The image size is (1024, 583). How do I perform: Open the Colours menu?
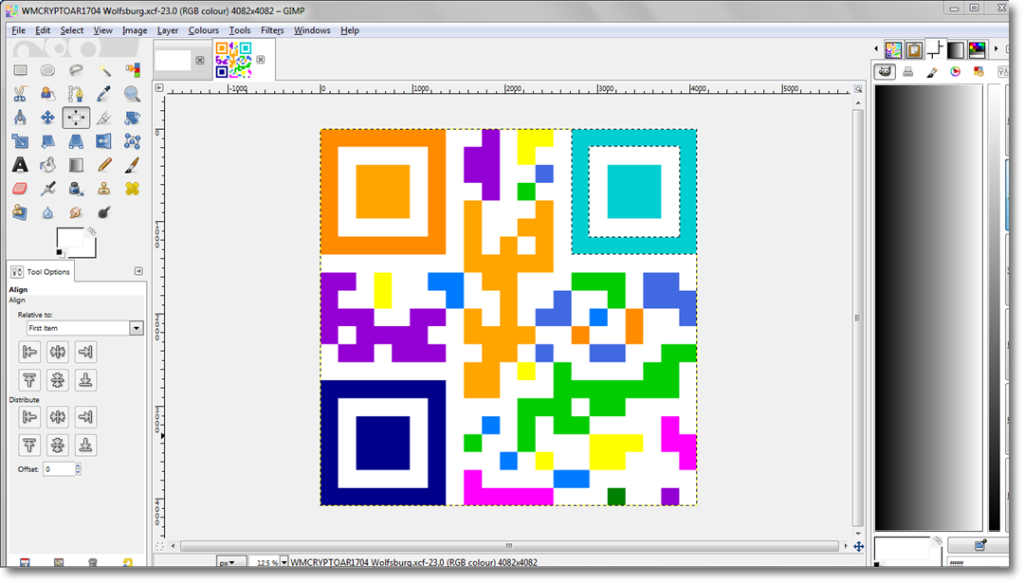[x=203, y=30]
